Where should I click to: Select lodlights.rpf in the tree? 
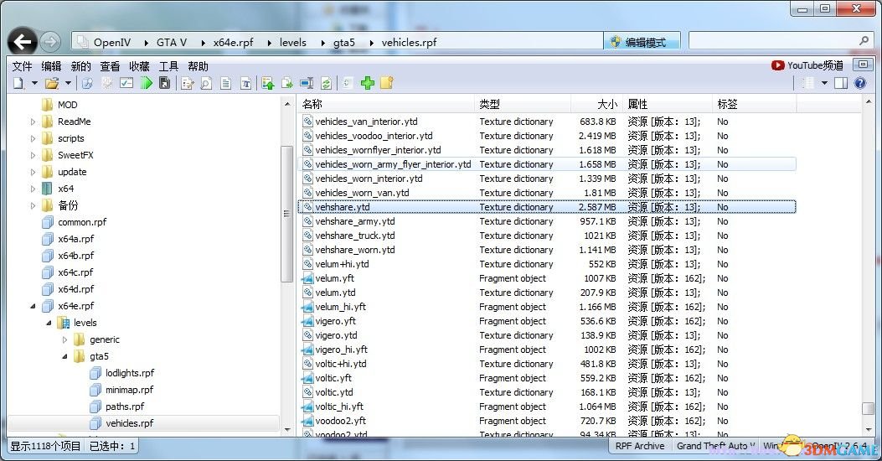pyautogui.click(x=130, y=373)
